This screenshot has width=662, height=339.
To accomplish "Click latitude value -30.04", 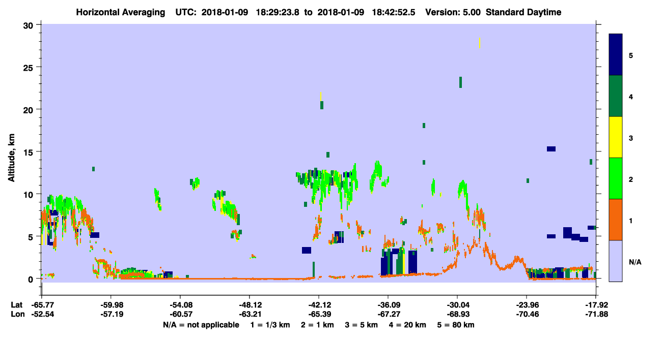I will (x=457, y=305).
